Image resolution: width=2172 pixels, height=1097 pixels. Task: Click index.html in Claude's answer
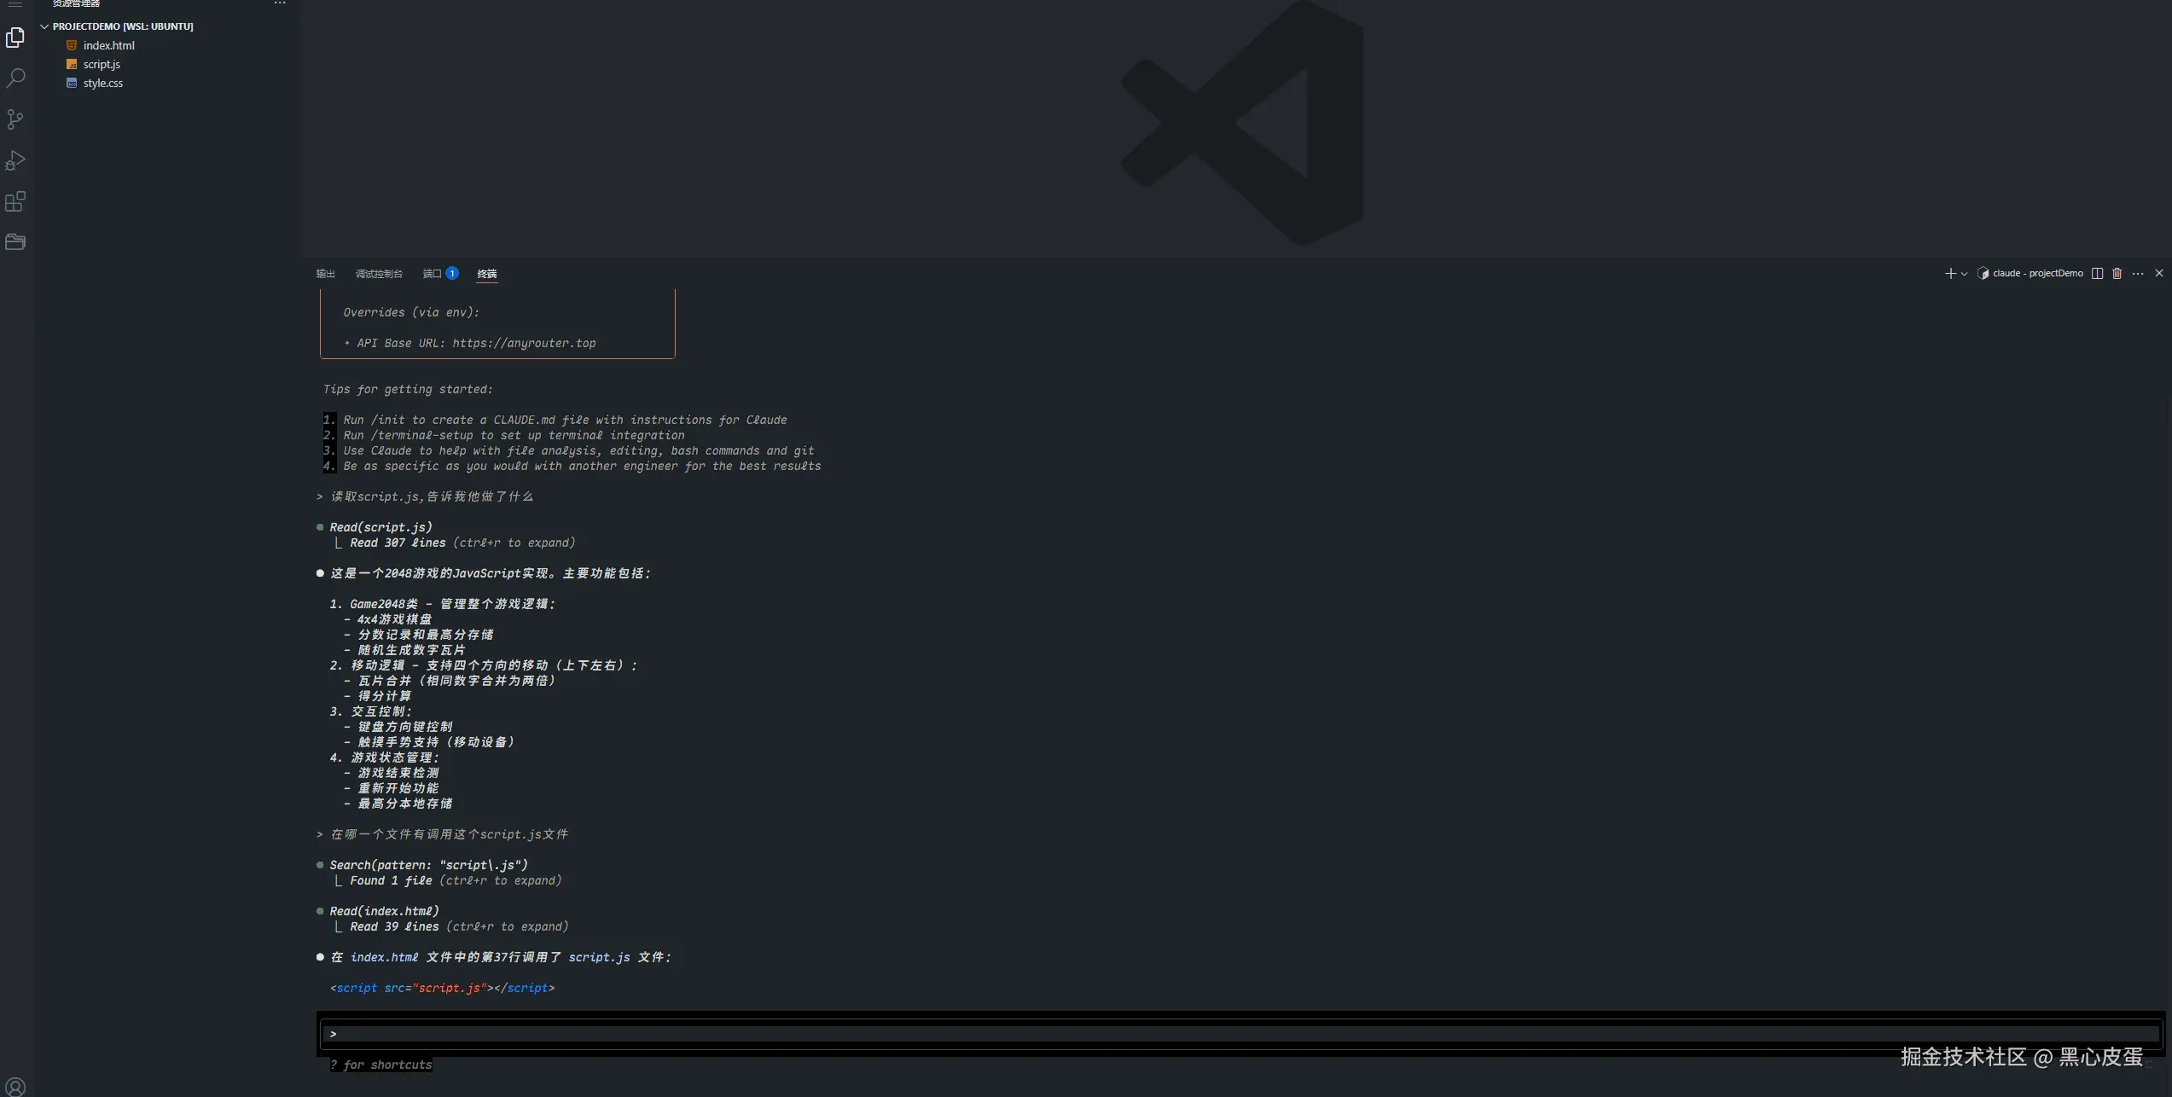point(385,957)
